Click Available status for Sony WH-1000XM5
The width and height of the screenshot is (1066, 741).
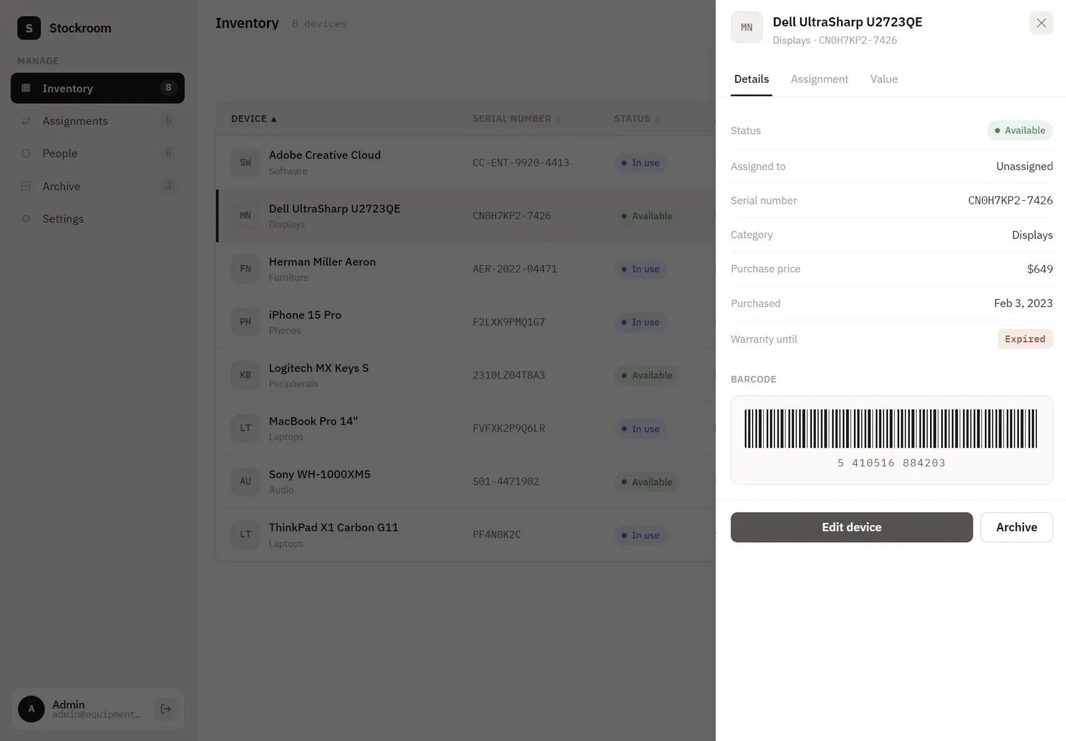coord(647,482)
